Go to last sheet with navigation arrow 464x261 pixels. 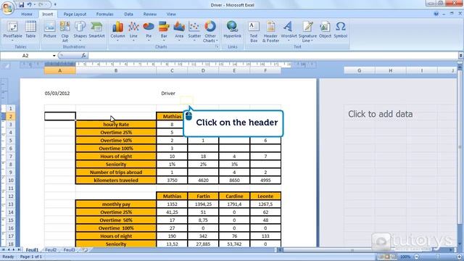tap(20, 250)
